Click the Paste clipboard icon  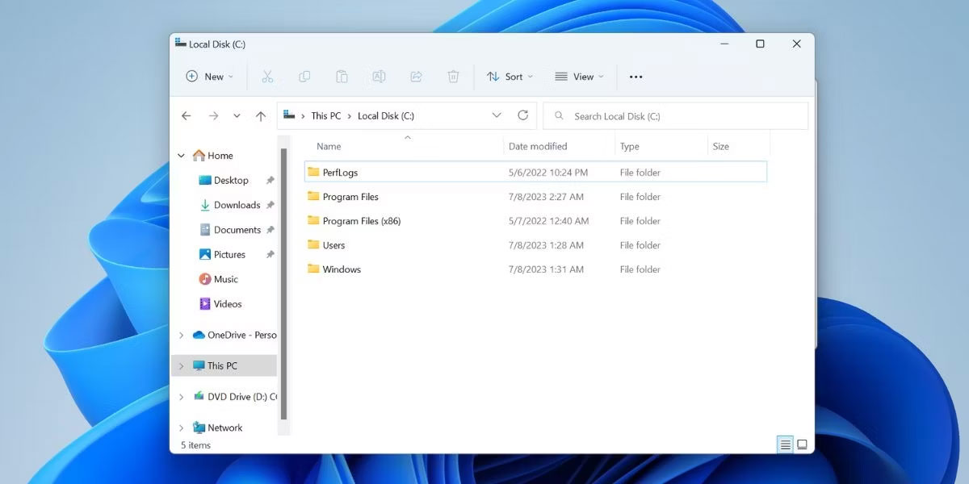(342, 77)
